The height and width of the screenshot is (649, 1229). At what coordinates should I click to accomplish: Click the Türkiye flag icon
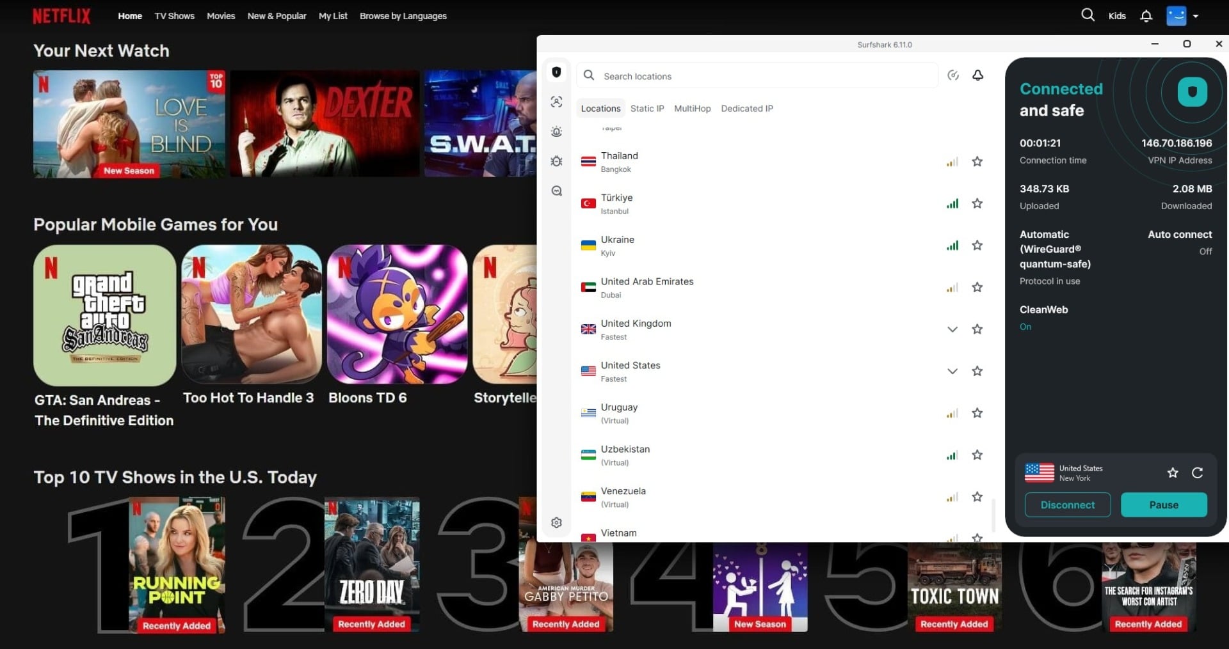pos(588,203)
